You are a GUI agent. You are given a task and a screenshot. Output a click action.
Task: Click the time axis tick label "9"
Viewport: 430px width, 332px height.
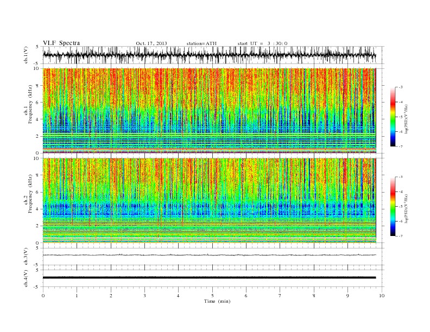point(347,296)
